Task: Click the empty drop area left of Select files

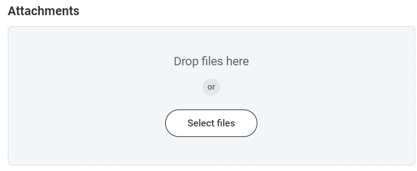Action: tap(86, 123)
